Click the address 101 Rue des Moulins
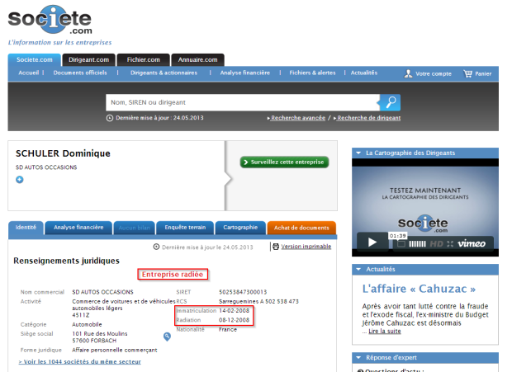 [100, 333]
